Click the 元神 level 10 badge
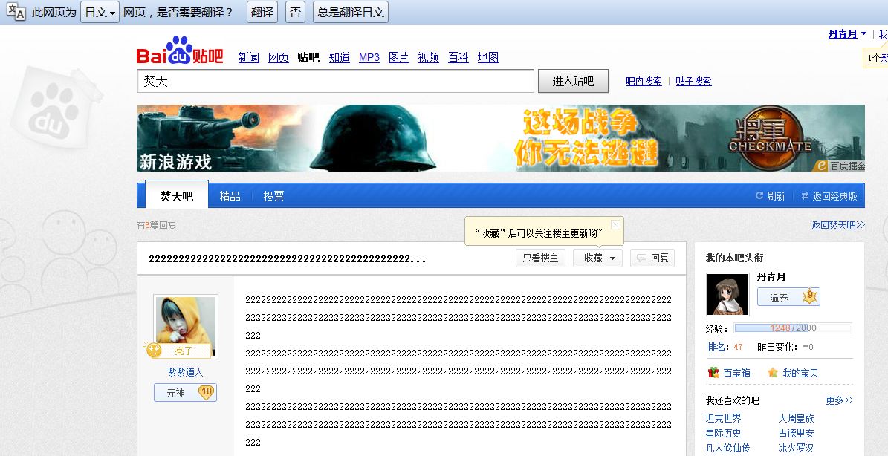The width and height of the screenshot is (888, 456). (185, 392)
